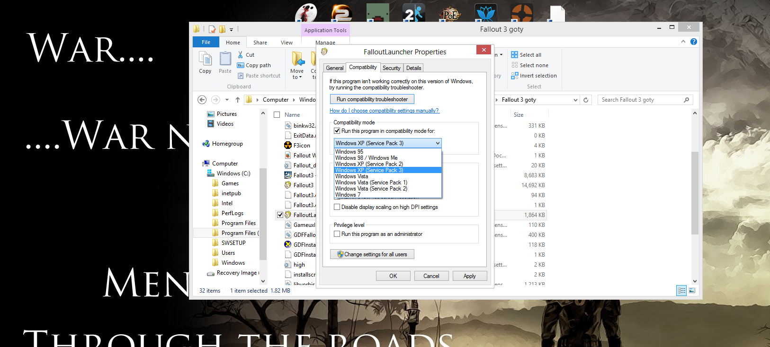Go up one folder level with the Up arrow

[x=238, y=100]
